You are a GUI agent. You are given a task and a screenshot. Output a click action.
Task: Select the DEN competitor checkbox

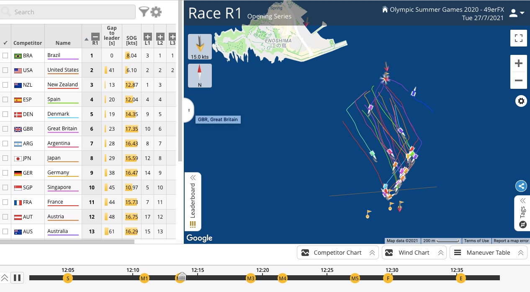(5, 114)
